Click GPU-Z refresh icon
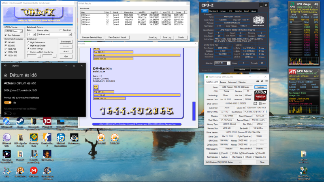This screenshot has width=324, height=182. click(x=262, y=82)
